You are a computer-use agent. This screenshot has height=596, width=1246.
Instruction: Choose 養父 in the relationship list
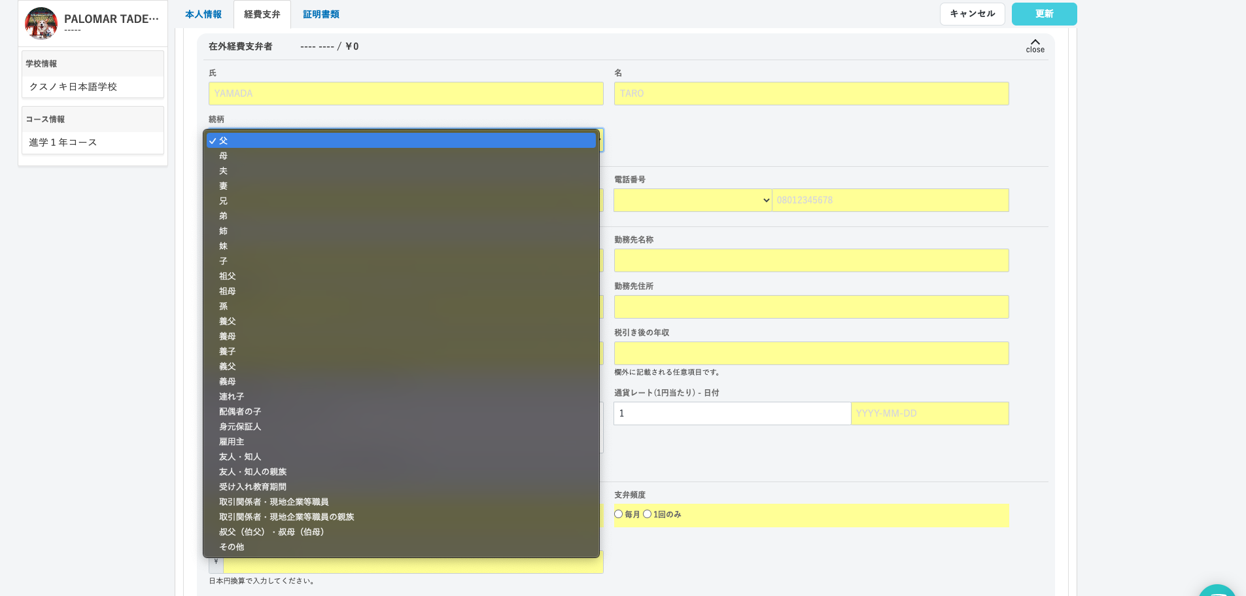point(401,321)
